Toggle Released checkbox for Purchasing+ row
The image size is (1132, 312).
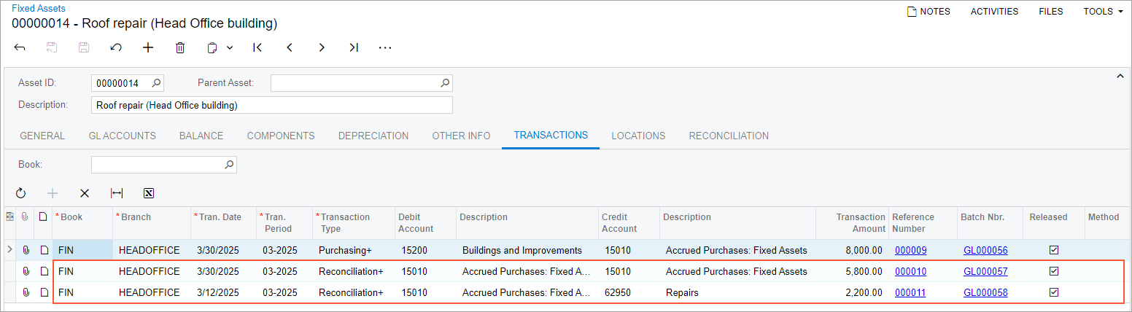coord(1053,250)
